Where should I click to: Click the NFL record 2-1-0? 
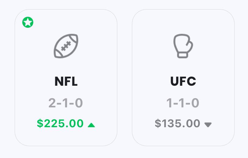(x=66, y=103)
